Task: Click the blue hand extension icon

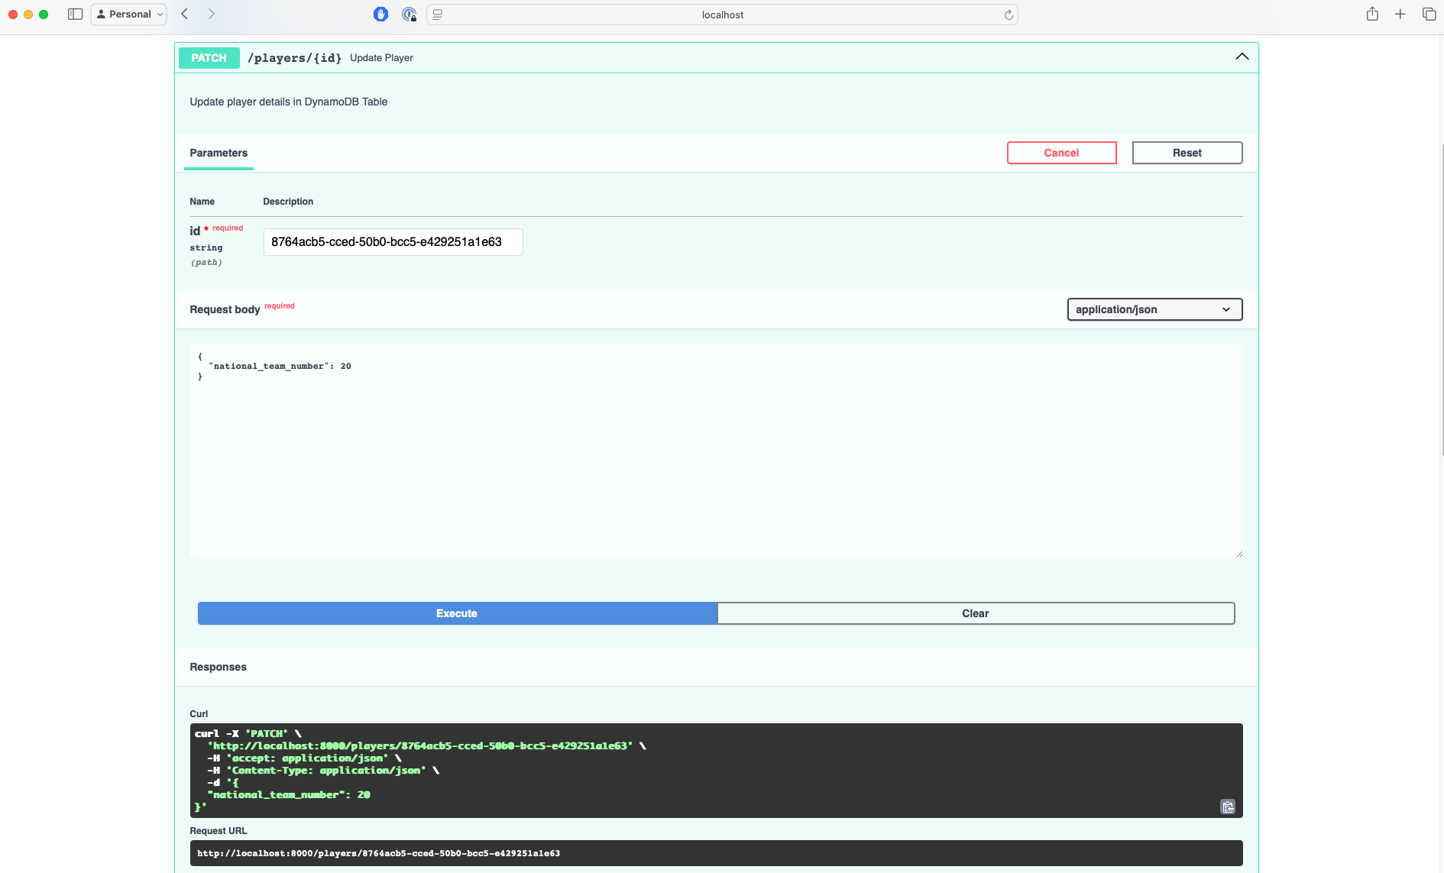Action: point(380,14)
